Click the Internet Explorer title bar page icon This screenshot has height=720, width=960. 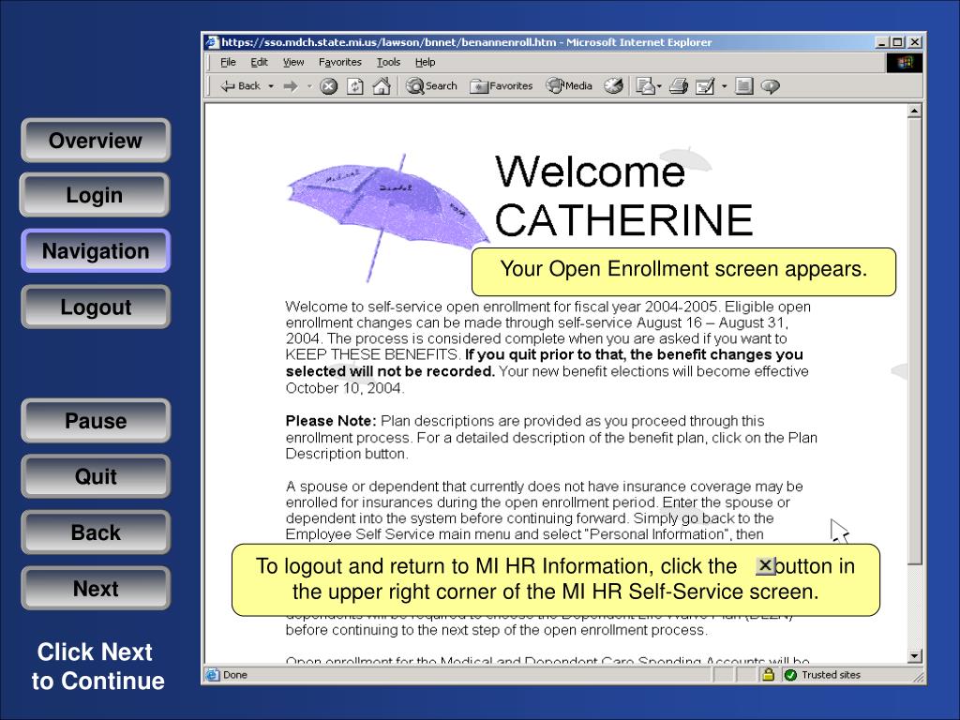pos(212,42)
